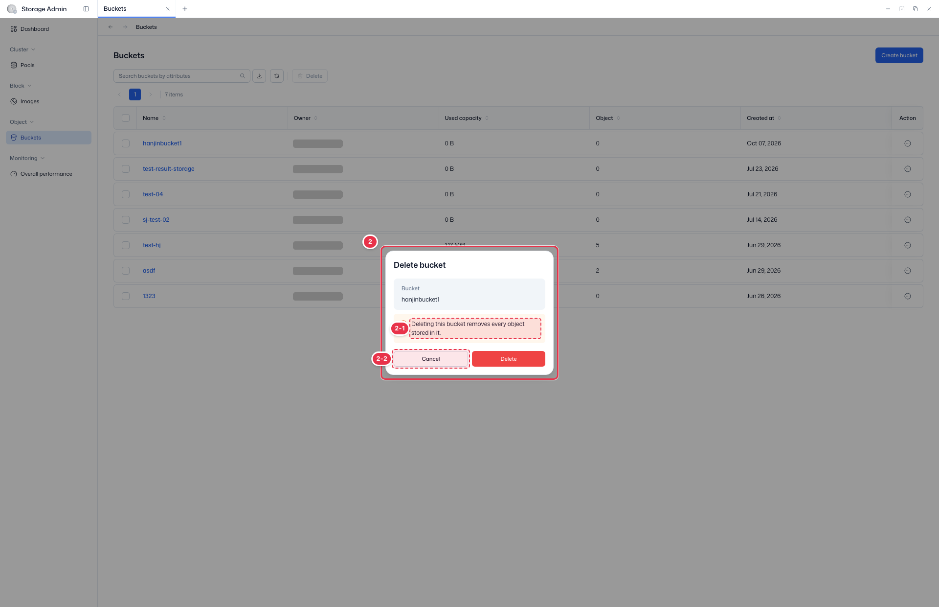Viewport: 939px width, 607px height.
Task: Open action menu for asdf row
Action: (x=908, y=271)
